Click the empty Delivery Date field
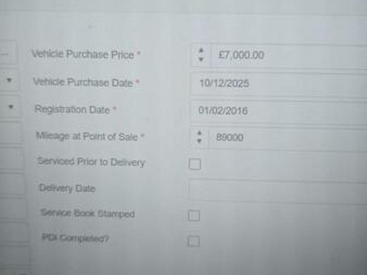Screen dimensions: 367x275 click(278, 189)
